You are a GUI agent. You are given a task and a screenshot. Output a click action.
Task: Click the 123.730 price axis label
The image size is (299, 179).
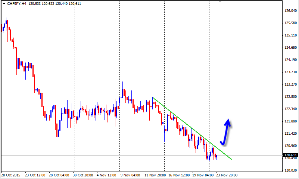click(290, 72)
